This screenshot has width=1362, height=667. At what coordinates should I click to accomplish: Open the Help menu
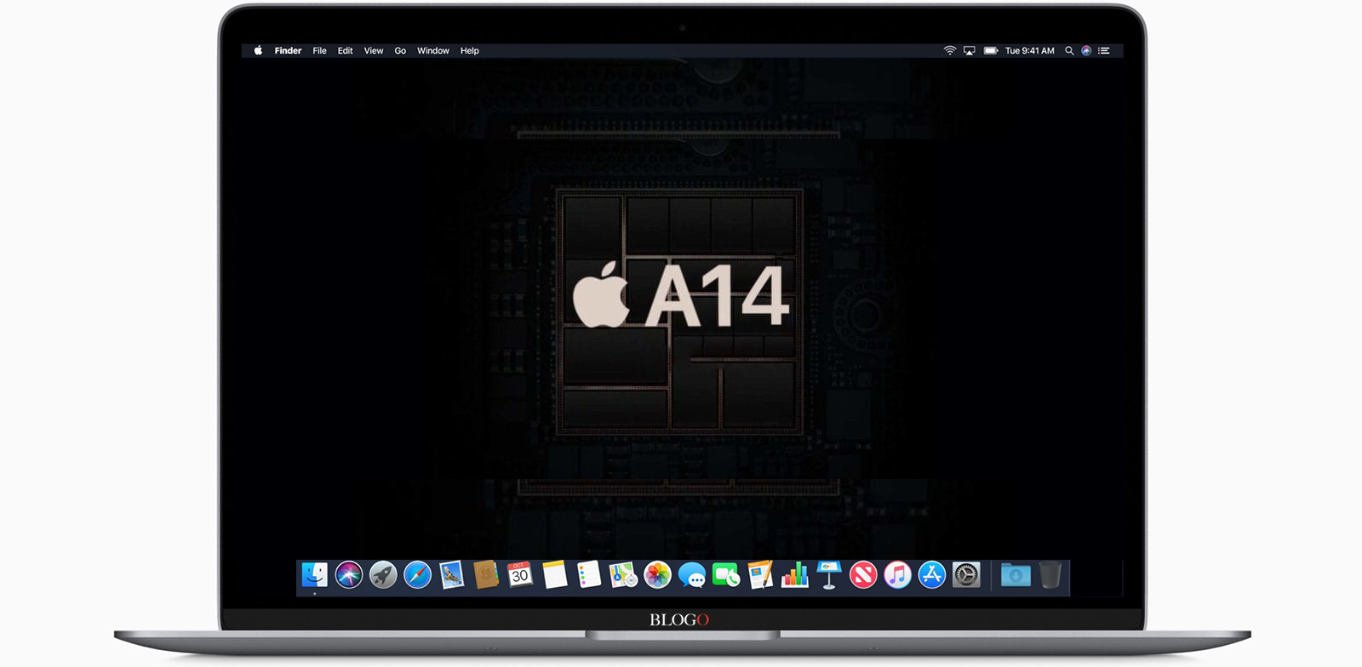[470, 51]
